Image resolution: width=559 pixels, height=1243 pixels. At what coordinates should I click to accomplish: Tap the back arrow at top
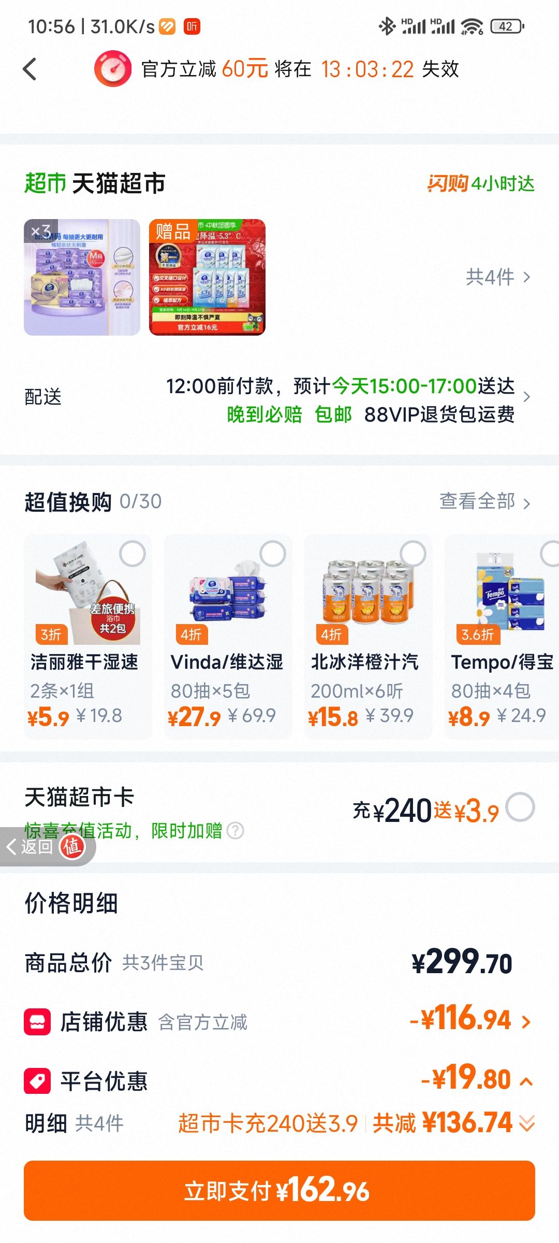click(30, 69)
